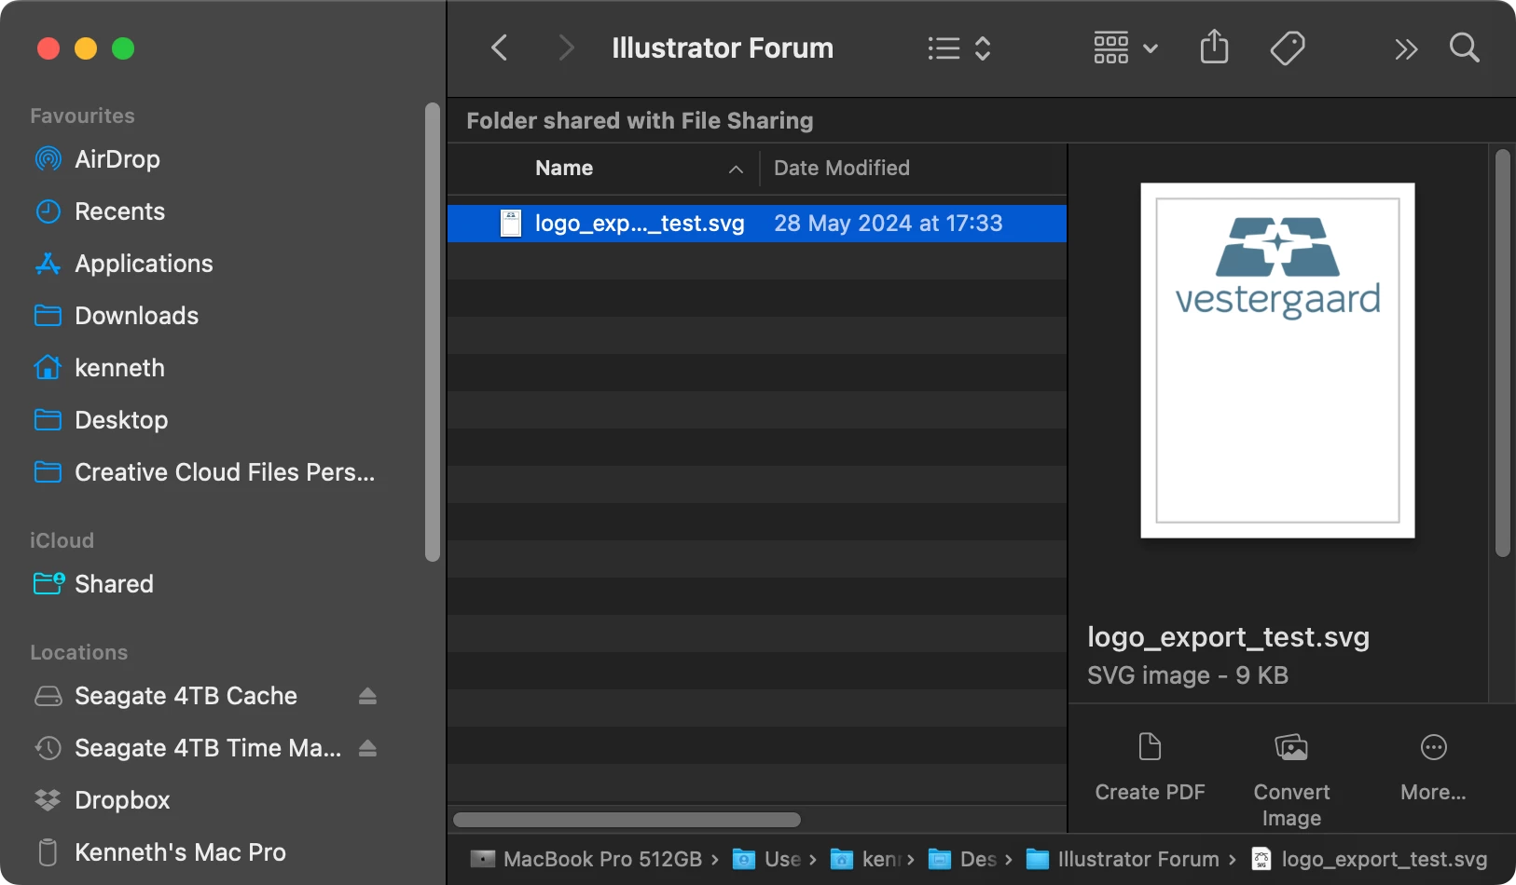The height and width of the screenshot is (885, 1516).
Task: Click 28 May 2024 at 17:33 date
Action: (x=889, y=224)
